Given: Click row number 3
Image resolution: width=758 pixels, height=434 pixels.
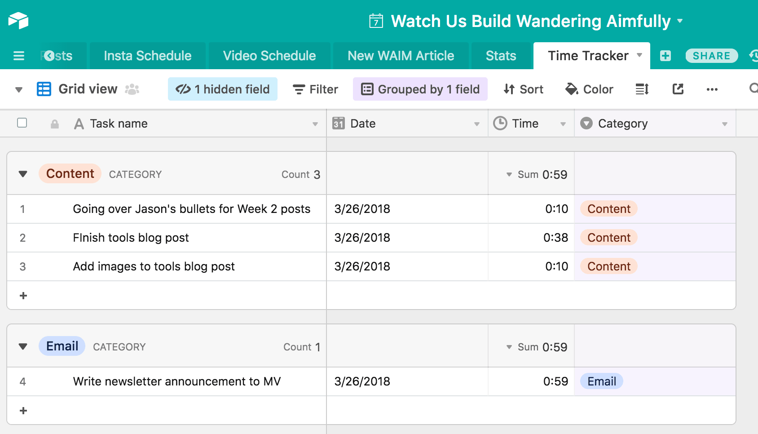Looking at the screenshot, I should pos(22,267).
